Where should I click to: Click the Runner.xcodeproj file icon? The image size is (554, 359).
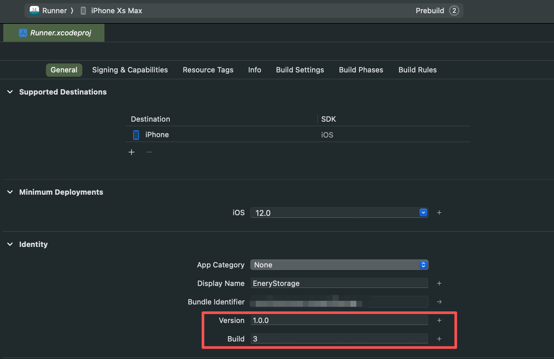point(23,33)
